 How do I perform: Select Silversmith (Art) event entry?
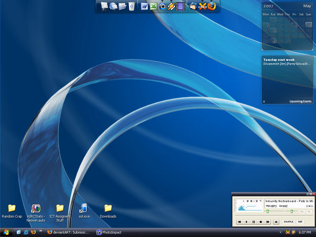tap(285, 64)
